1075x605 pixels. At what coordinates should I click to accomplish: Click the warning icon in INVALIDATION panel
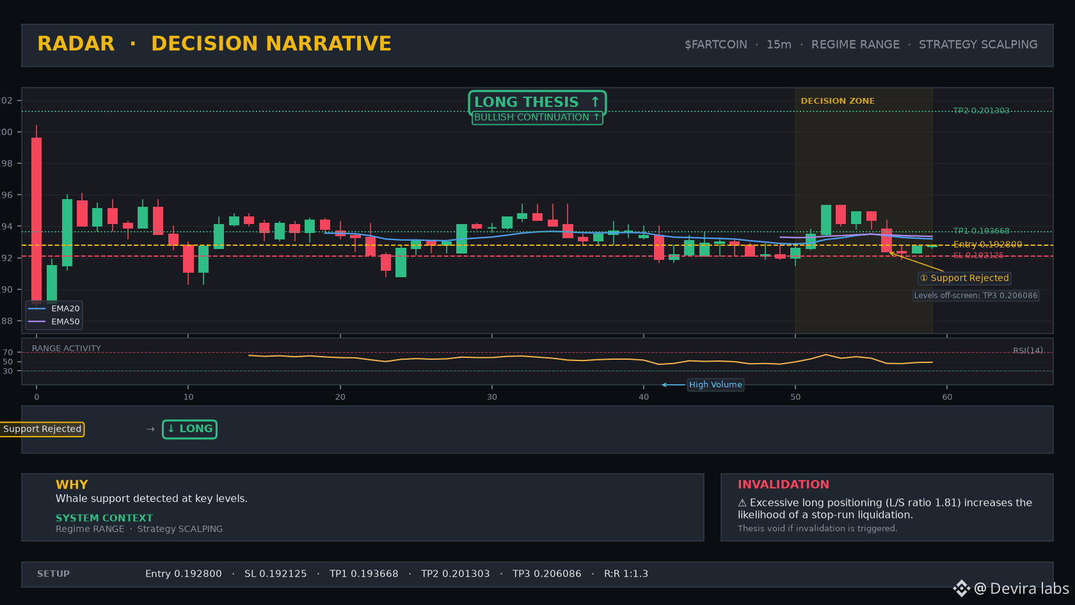pyautogui.click(x=742, y=503)
